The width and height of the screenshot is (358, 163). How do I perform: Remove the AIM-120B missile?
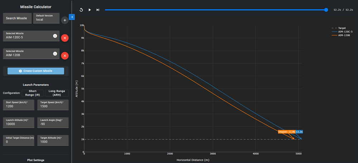65,56
